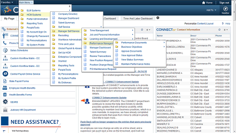Viewport: 236px width, 133px height.
Task: Select Talent Summary under HCM Systems
Action: (x=66, y=23)
